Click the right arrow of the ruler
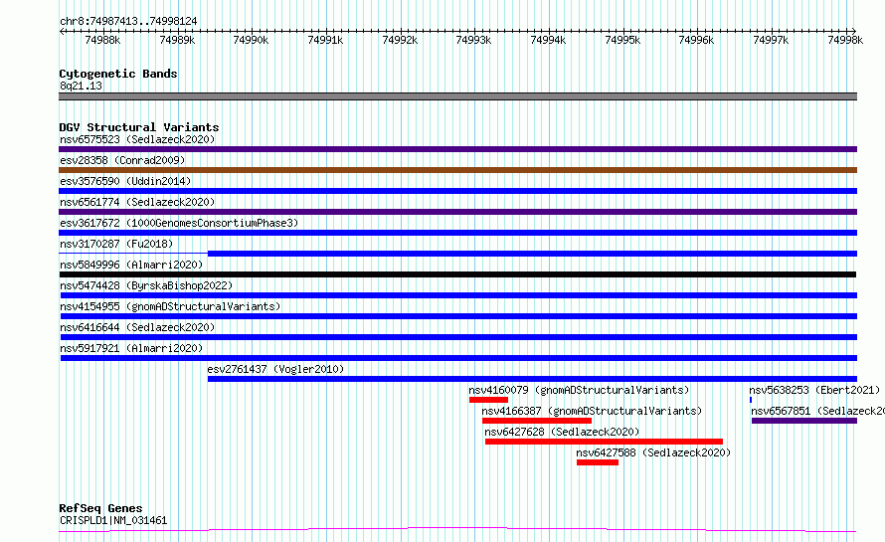The image size is (885, 542). pyautogui.click(x=854, y=31)
